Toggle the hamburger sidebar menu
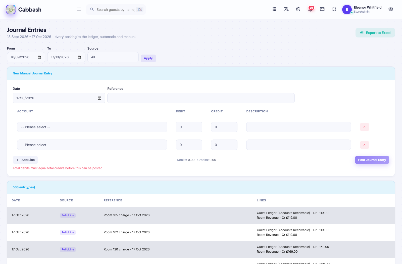Viewport: 402px width, 264px height. 79,9
